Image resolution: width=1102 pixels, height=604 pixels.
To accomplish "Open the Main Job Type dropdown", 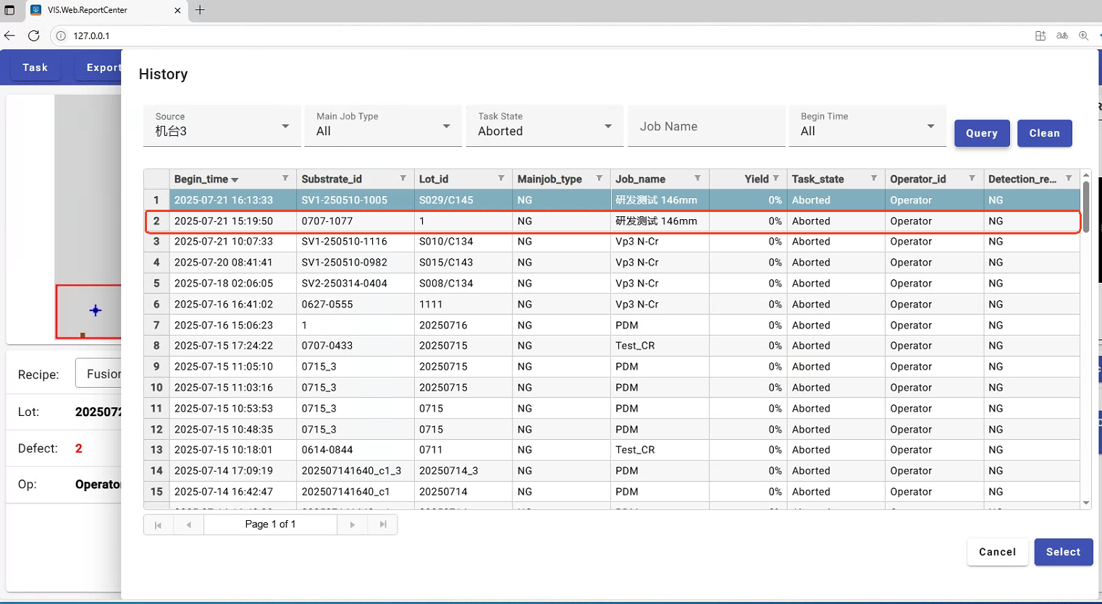I will tap(383, 126).
